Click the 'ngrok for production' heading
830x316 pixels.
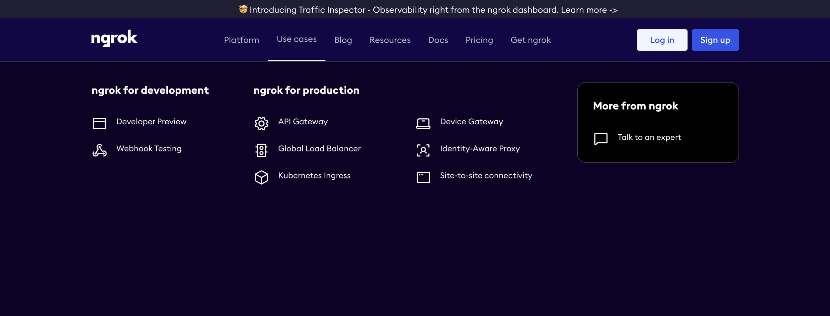[306, 90]
